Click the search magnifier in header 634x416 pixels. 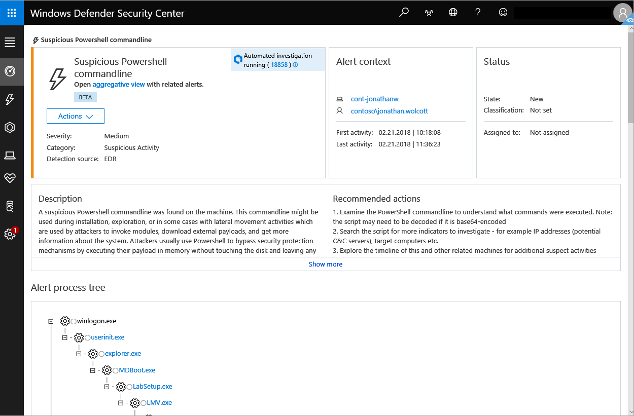404,13
